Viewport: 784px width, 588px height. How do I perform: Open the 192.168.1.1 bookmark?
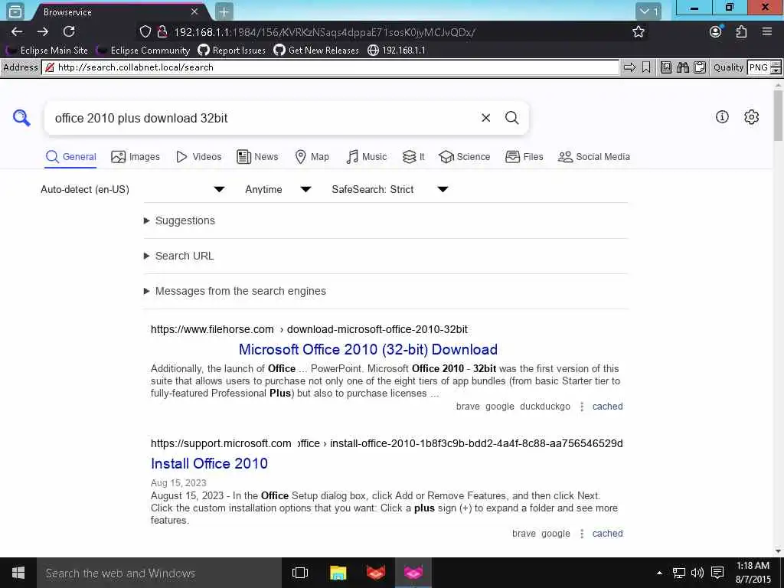[397, 51]
